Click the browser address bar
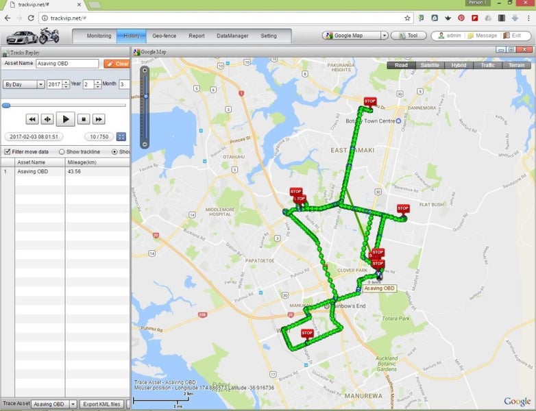 click(226, 18)
